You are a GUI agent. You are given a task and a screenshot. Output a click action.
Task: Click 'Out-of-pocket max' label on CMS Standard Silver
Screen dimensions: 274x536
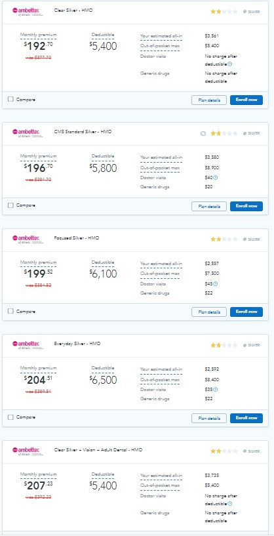click(x=160, y=168)
